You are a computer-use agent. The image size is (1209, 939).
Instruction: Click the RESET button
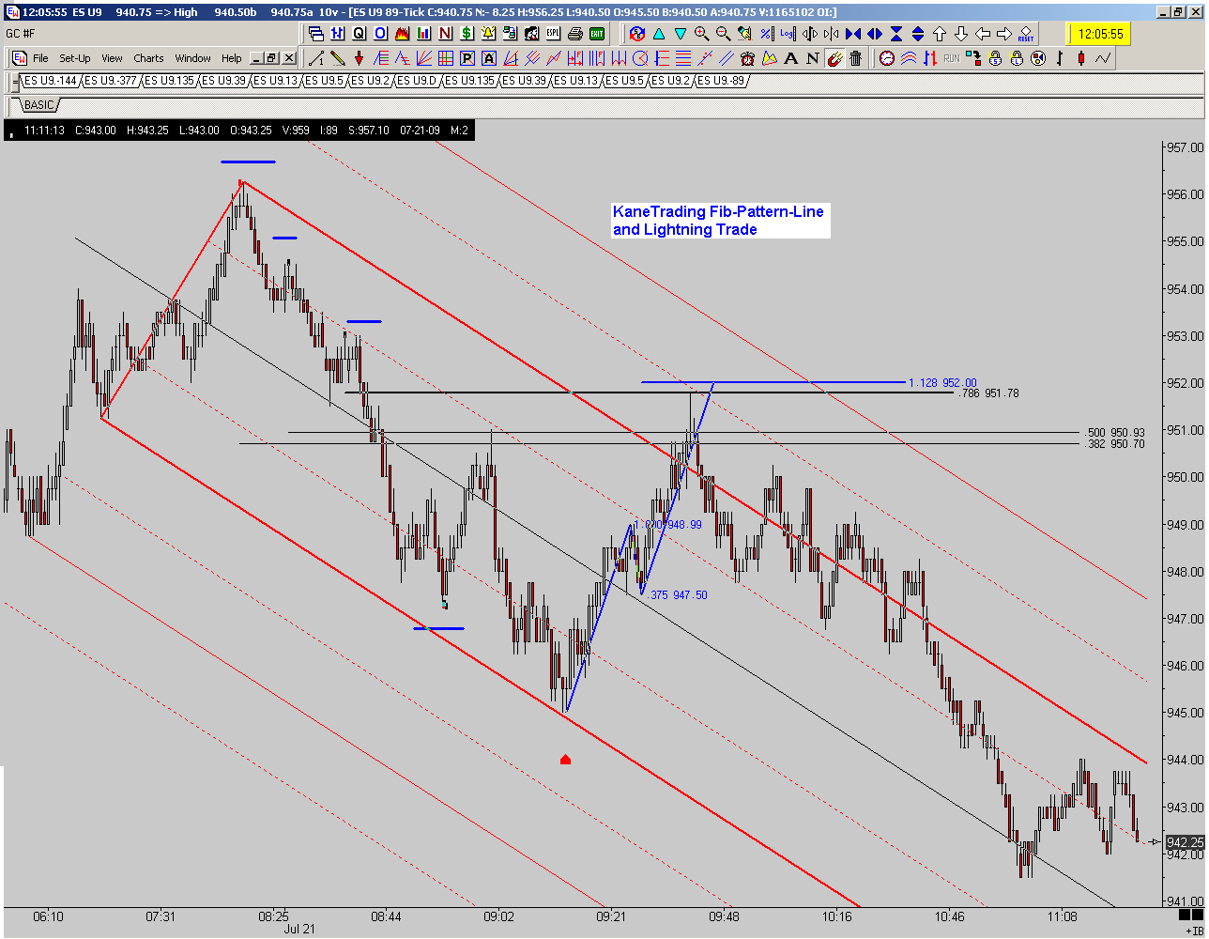[1025, 34]
